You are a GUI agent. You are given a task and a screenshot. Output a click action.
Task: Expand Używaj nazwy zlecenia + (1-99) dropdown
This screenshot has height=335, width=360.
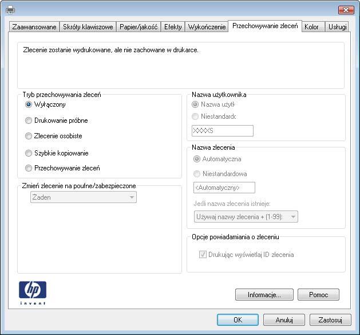[x=246, y=217]
